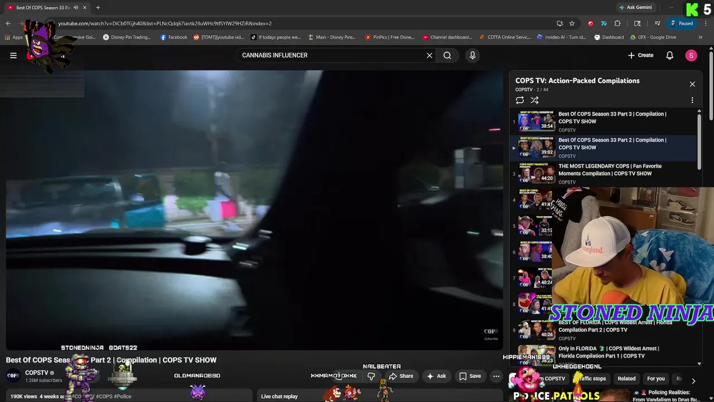Select Best Of COPS Season 33 Part 2 entry
The height and width of the screenshot is (402, 714).
604,147
